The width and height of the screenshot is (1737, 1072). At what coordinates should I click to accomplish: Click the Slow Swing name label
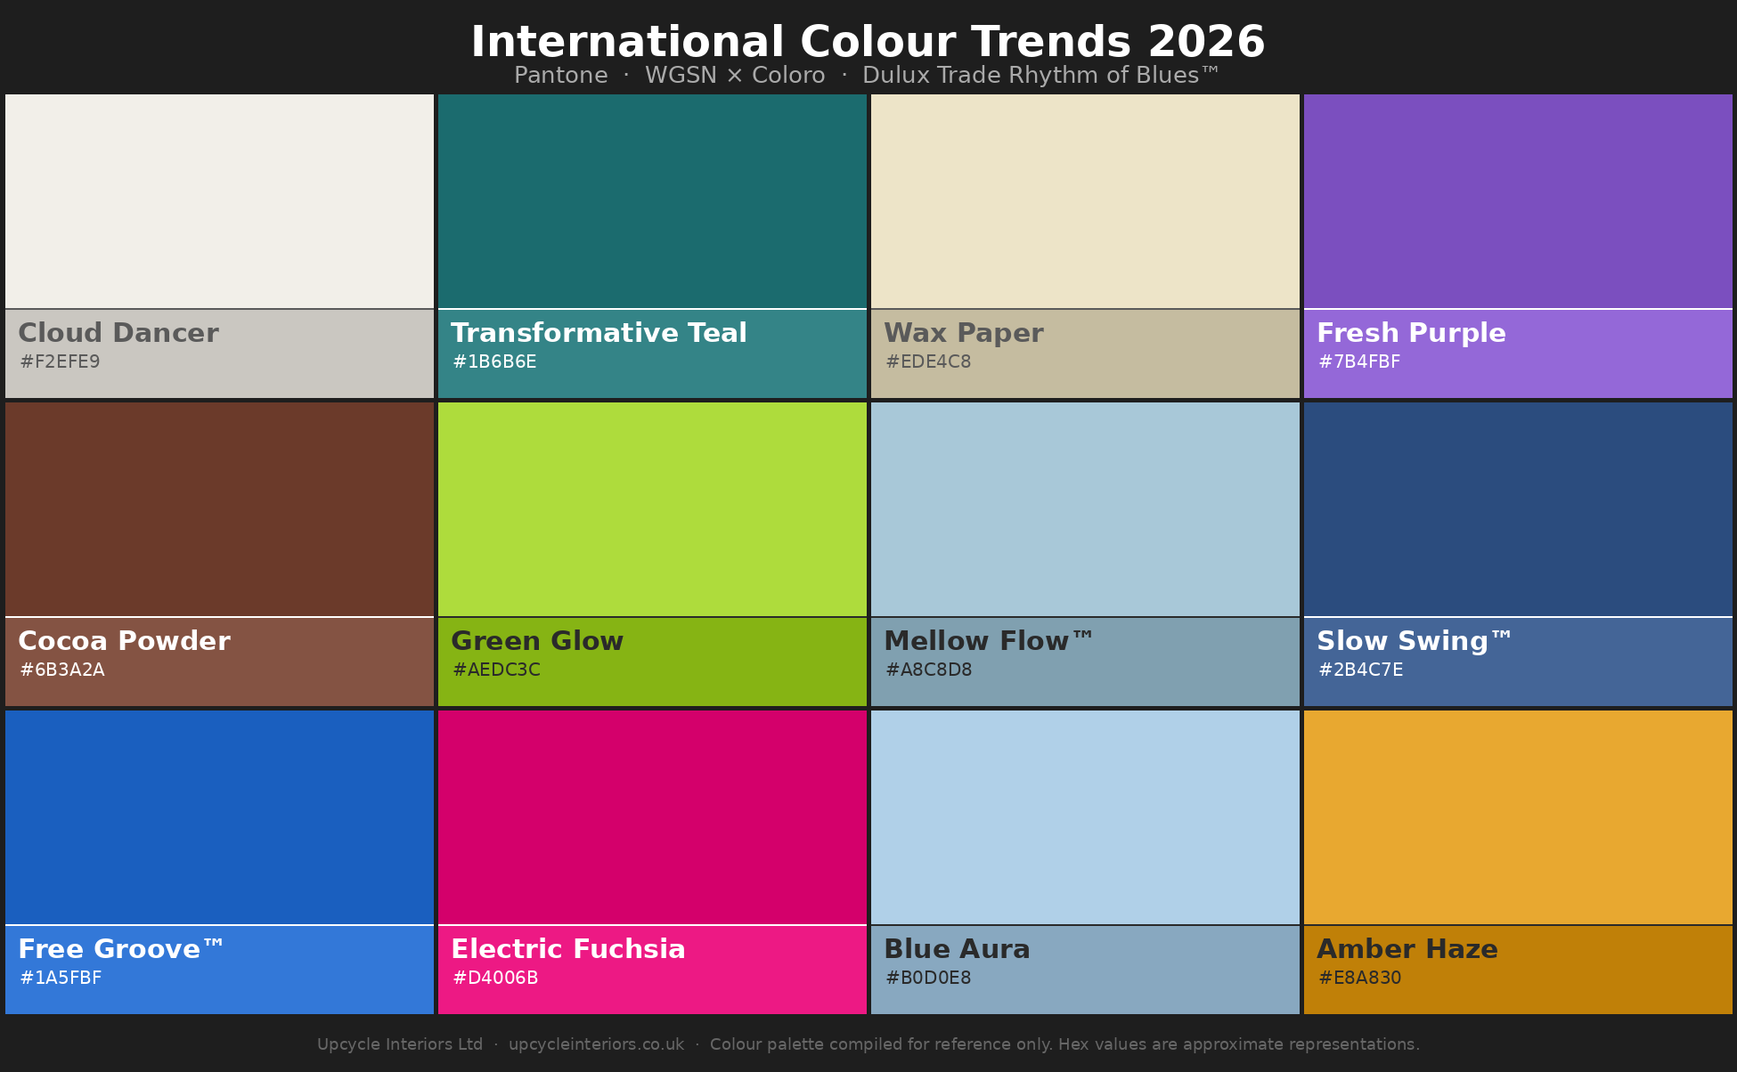(x=1415, y=641)
